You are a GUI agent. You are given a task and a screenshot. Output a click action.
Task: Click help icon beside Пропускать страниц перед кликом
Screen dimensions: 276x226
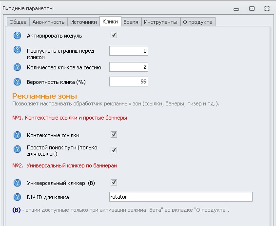17,50
